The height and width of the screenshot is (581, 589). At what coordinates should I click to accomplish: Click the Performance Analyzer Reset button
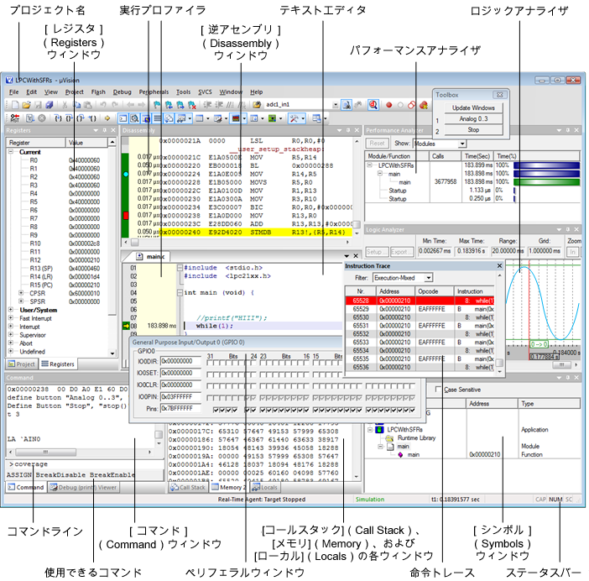[377, 144]
